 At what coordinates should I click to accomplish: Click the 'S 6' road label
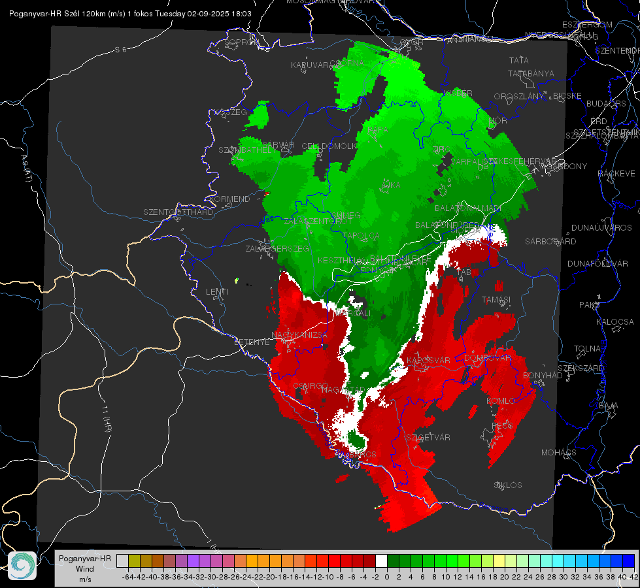pos(120,50)
